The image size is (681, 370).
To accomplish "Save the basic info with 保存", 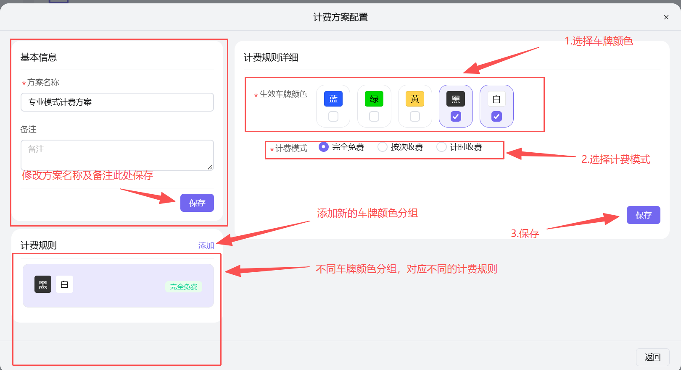I will (197, 203).
